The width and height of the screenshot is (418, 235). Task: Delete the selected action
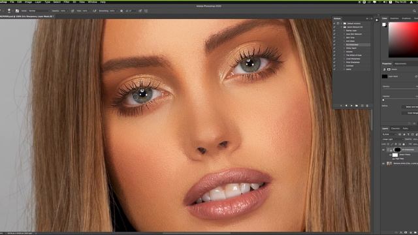point(367,106)
